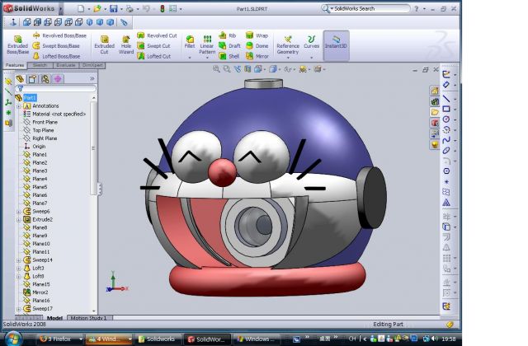Screen dimensions: 528x346
Task: Select the Rectangle sketch tool on right toolbar
Action: pos(446,109)
